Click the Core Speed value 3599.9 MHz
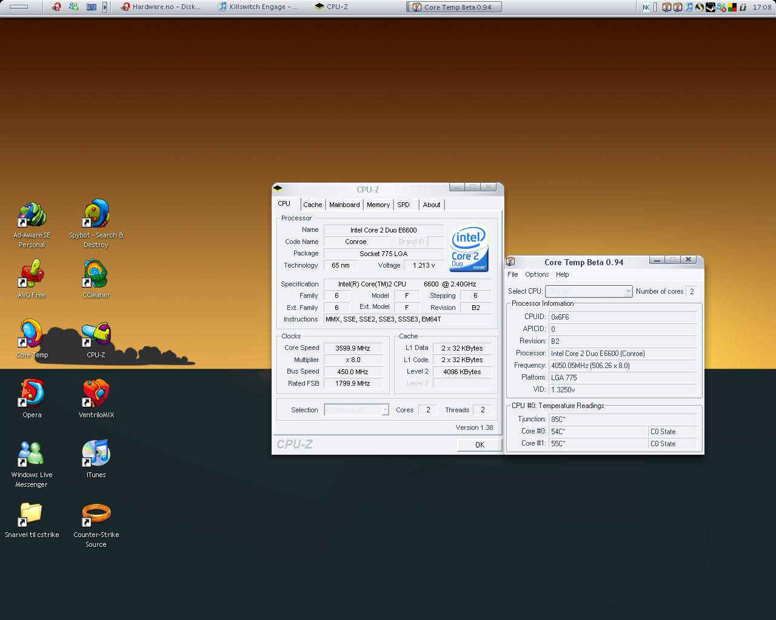This screenshot has width=776, height=620. [353, 348]
